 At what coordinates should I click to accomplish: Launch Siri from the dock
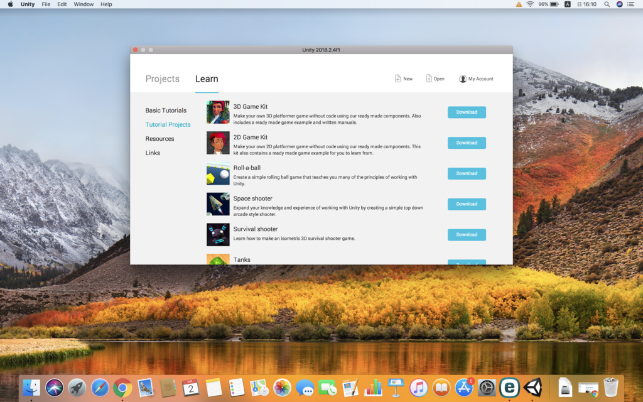pos(54,388)
